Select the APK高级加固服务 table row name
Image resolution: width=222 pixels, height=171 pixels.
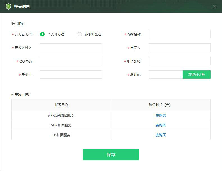pyautogui.click(x=61, y=115)
